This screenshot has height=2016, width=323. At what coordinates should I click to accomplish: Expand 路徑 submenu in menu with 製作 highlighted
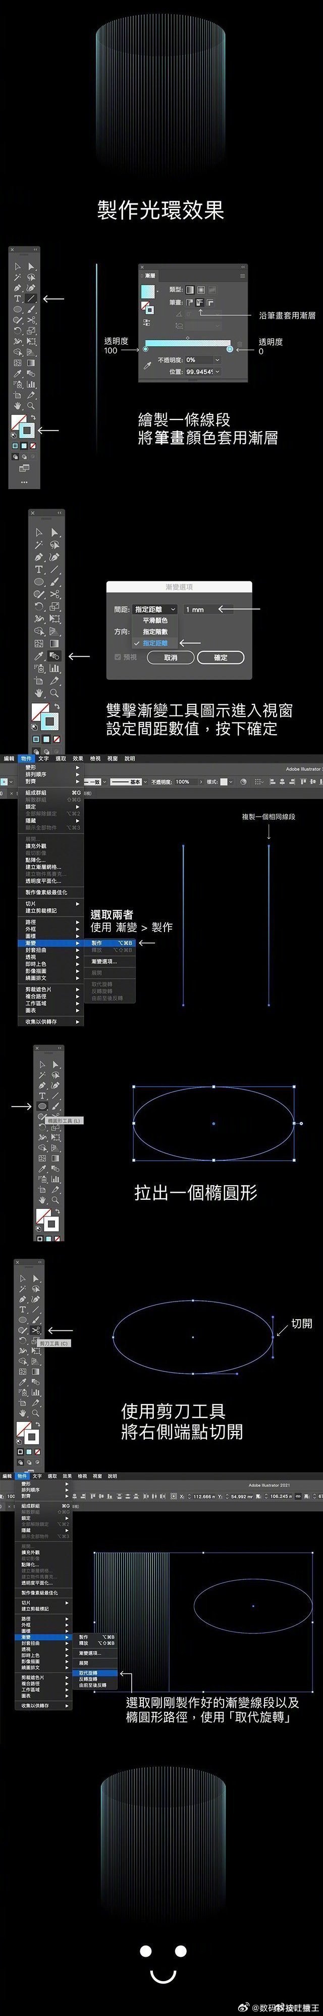50,922
